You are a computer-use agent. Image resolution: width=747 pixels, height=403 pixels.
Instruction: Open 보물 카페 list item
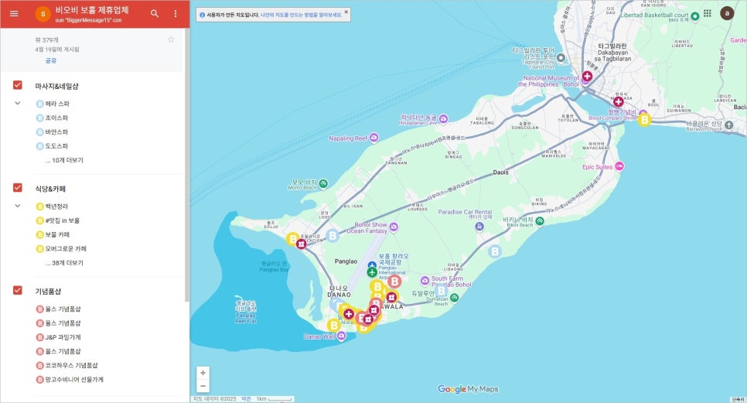pyautogui.click(x=57, y=234)
